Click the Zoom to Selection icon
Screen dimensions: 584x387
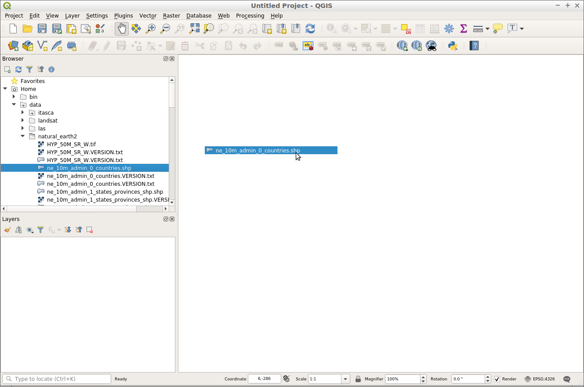pos(209,29)
